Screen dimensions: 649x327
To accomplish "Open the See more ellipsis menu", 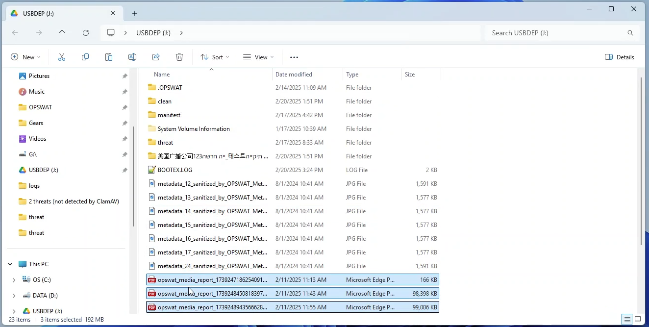I will pos(294,57).
